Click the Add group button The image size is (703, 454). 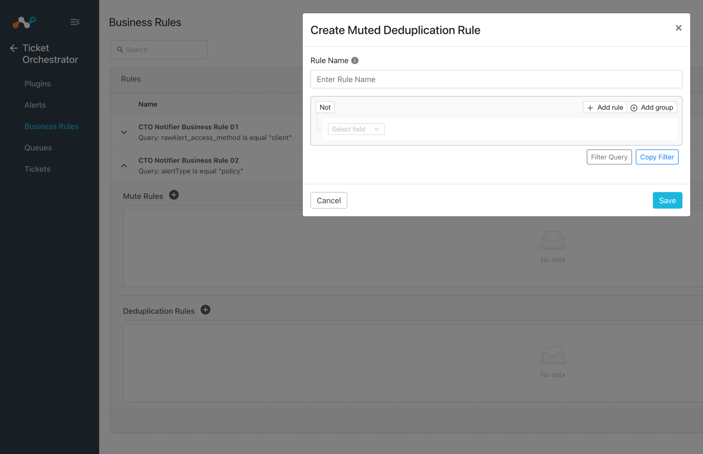[x=652, y=107]
